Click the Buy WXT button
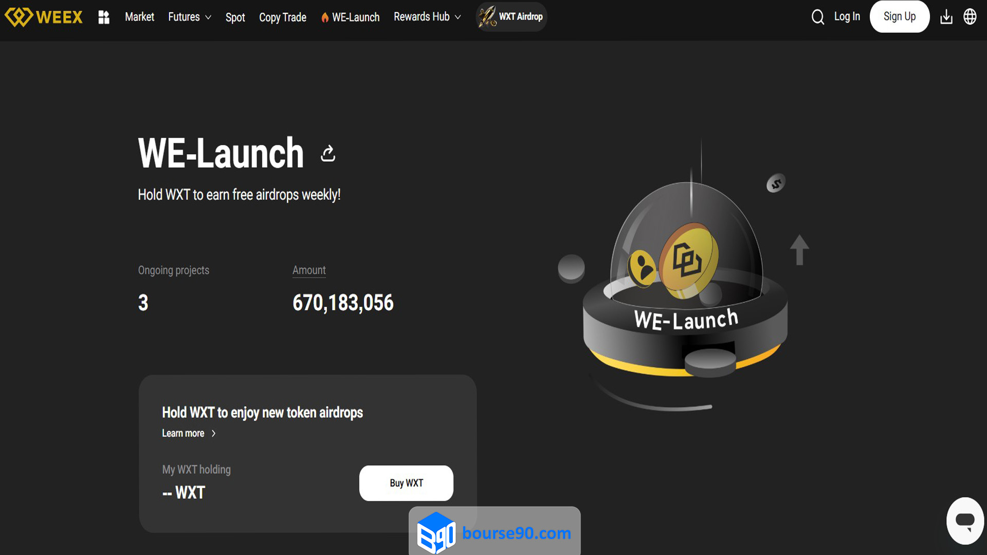The image size is (987, 555). tap(406, 483)
